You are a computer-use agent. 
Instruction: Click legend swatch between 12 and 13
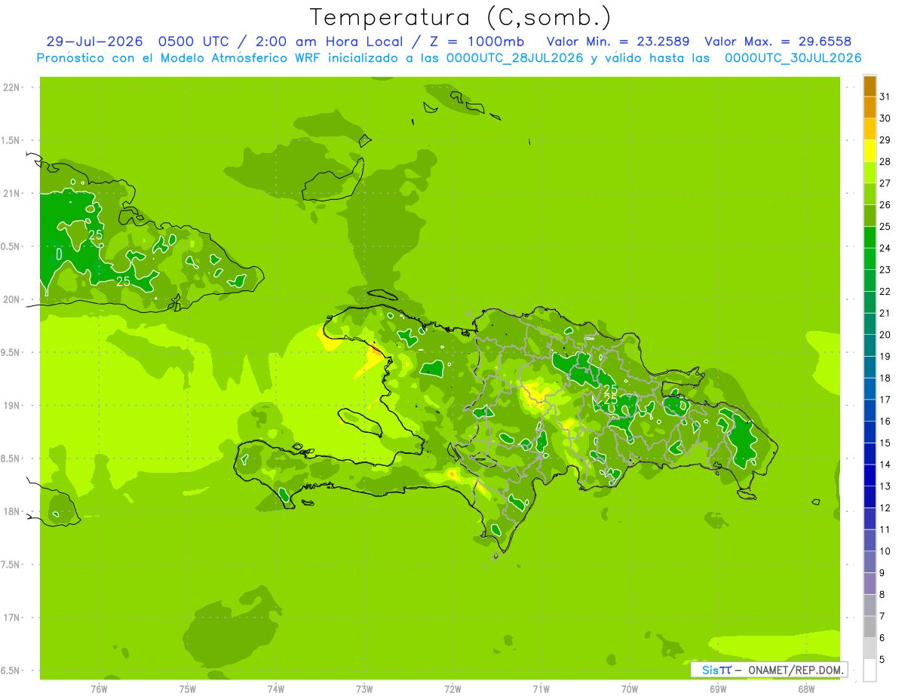[x=870, y=497]
